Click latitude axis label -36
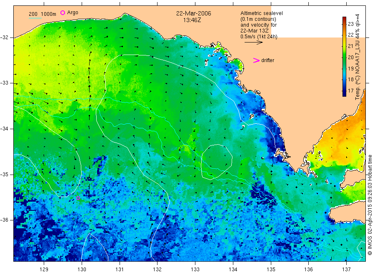Image resolution: width=375 pixels, height=275 pixels. [x=4, y=220]
